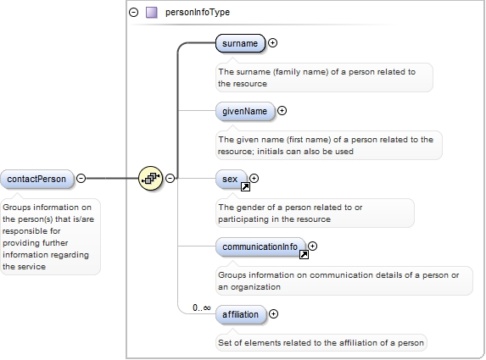Viewport: 486px width, 360px height.
Task: Click the sequence compositor icon
Action: 151,178
